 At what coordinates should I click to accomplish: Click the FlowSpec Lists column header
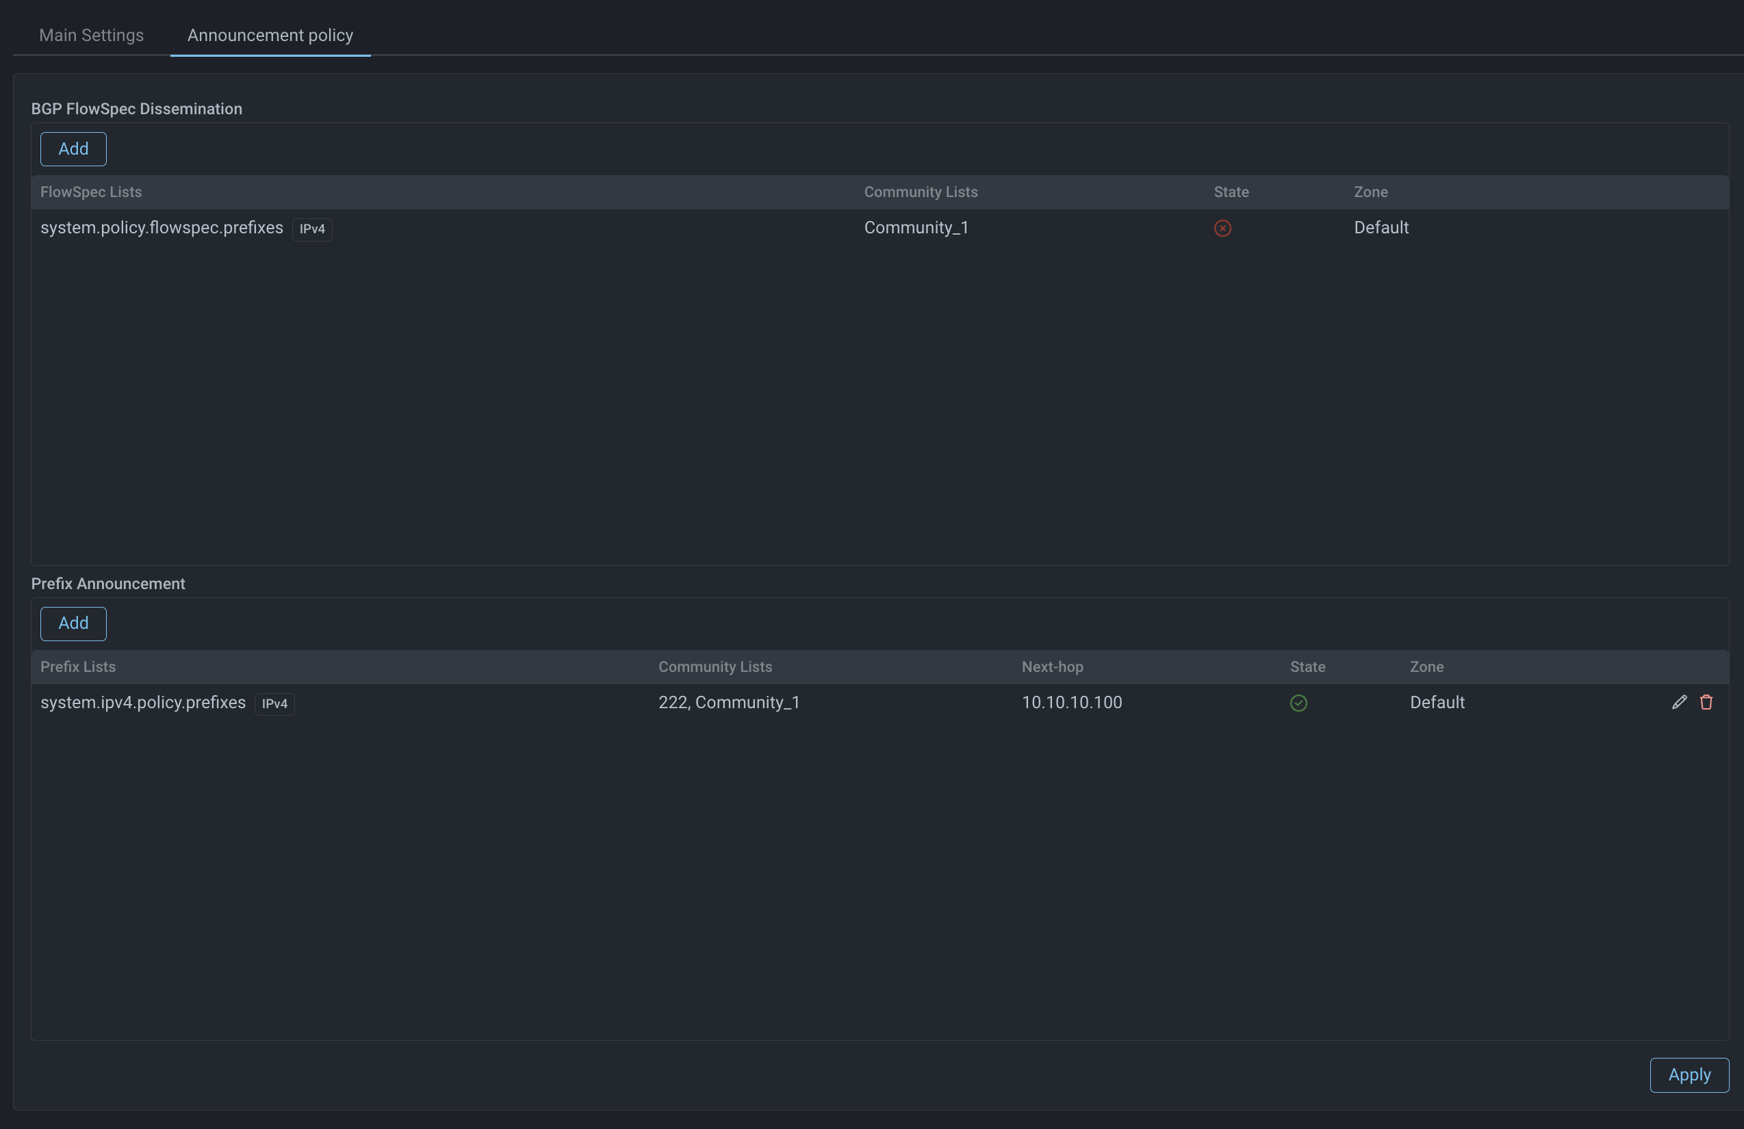click(91, 192)
